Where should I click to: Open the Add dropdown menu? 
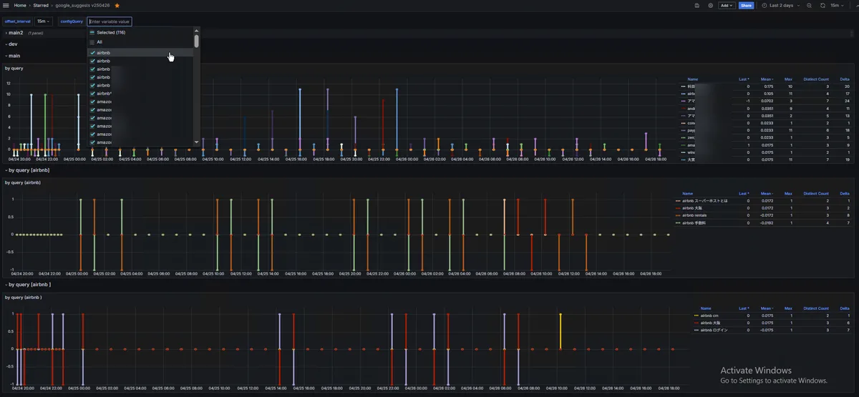pos(727,5)
